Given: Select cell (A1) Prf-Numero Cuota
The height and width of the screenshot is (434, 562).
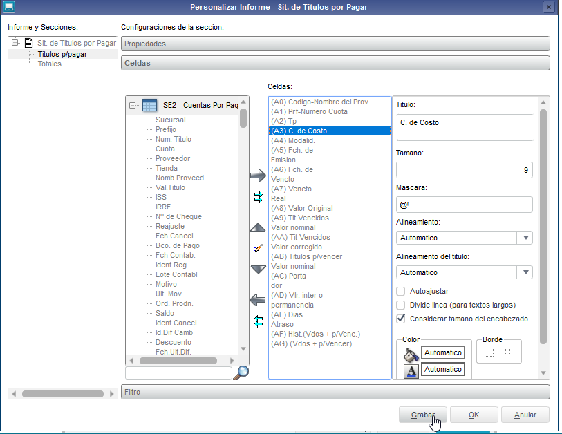Looking at the screenshot, I should click(x=329, y=111).
